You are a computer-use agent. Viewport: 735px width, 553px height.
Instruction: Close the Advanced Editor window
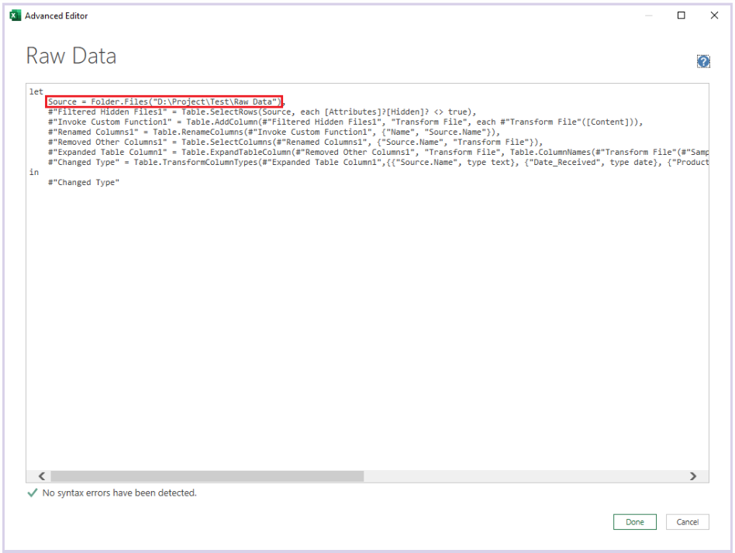pos(714,15)
